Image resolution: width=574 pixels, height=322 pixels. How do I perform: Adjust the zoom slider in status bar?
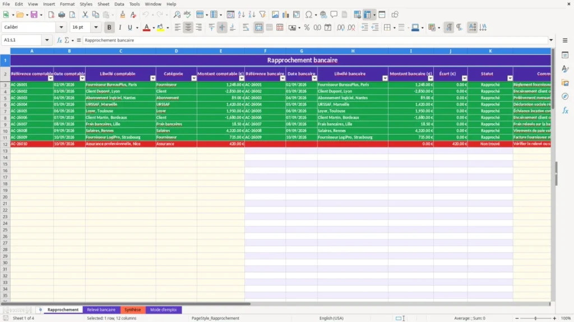(535, 318)
